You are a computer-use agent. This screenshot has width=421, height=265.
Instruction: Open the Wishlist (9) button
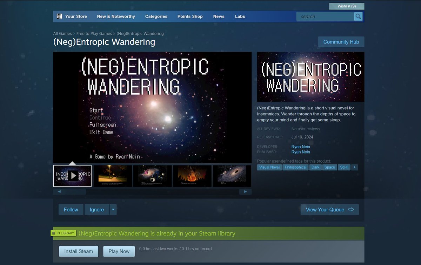(x=347, y=6)
